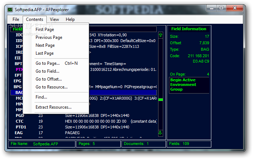Click the green scrollbar thumb
The image size is (253, 159).
(161, 100)
